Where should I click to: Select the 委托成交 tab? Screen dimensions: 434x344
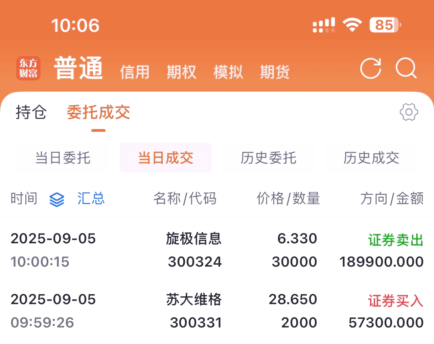(98, 112)
